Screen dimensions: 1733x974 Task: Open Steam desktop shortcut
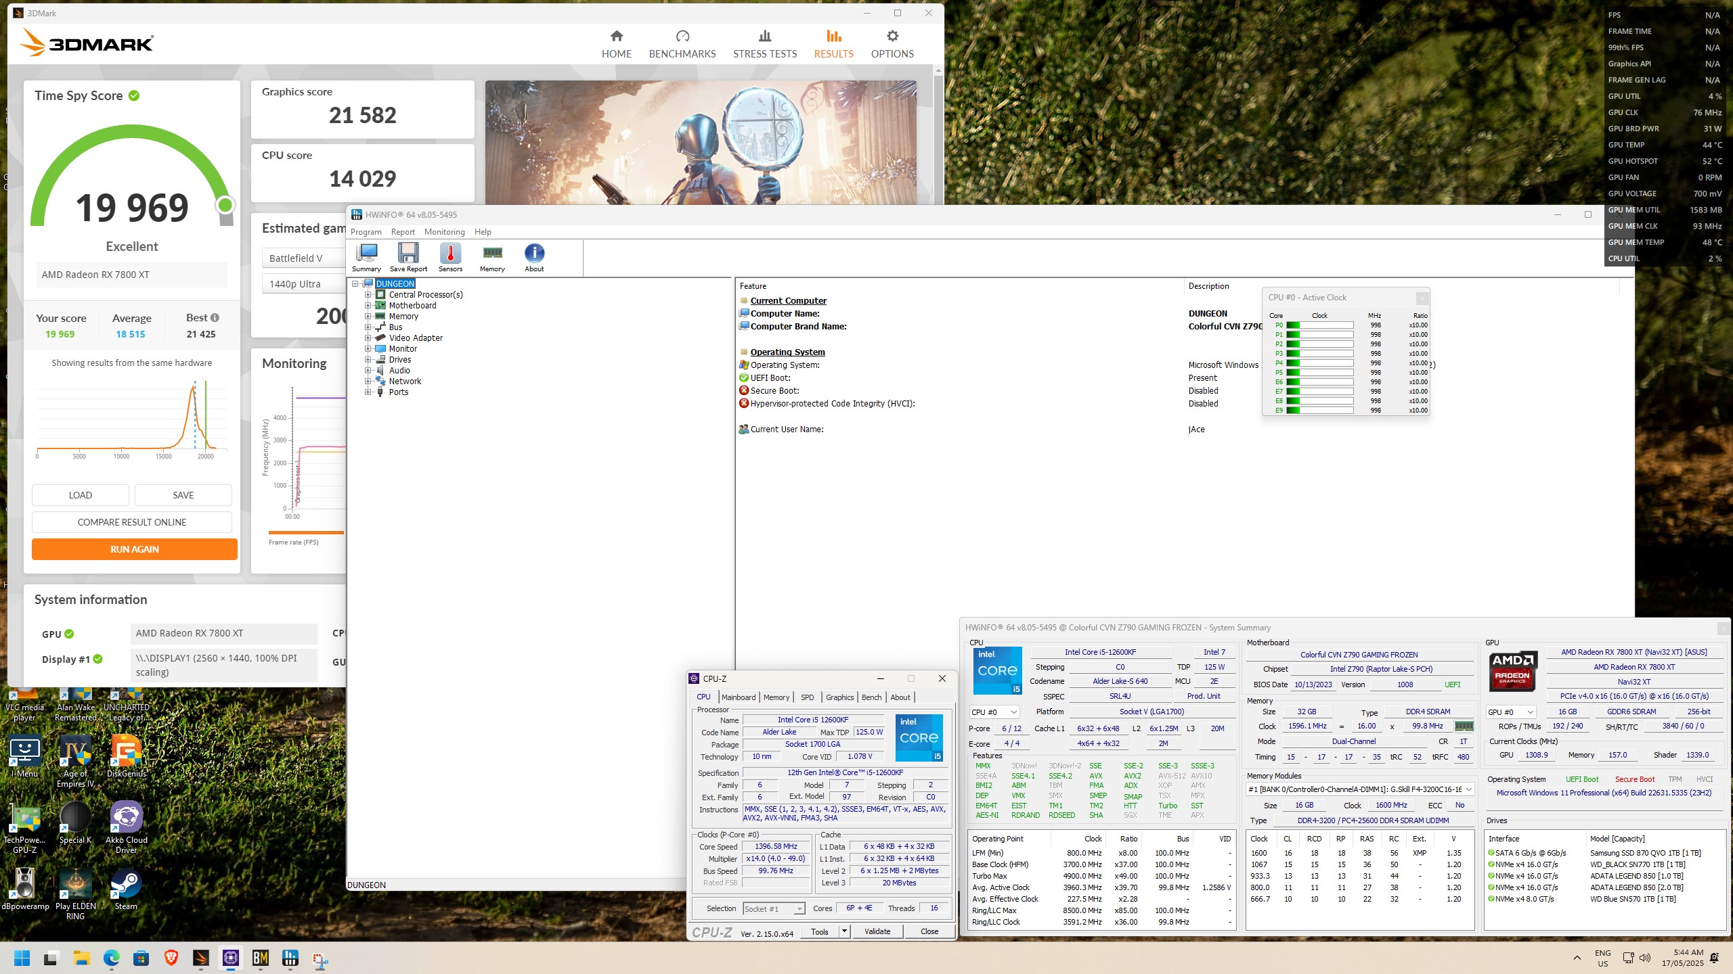[126, 889]
